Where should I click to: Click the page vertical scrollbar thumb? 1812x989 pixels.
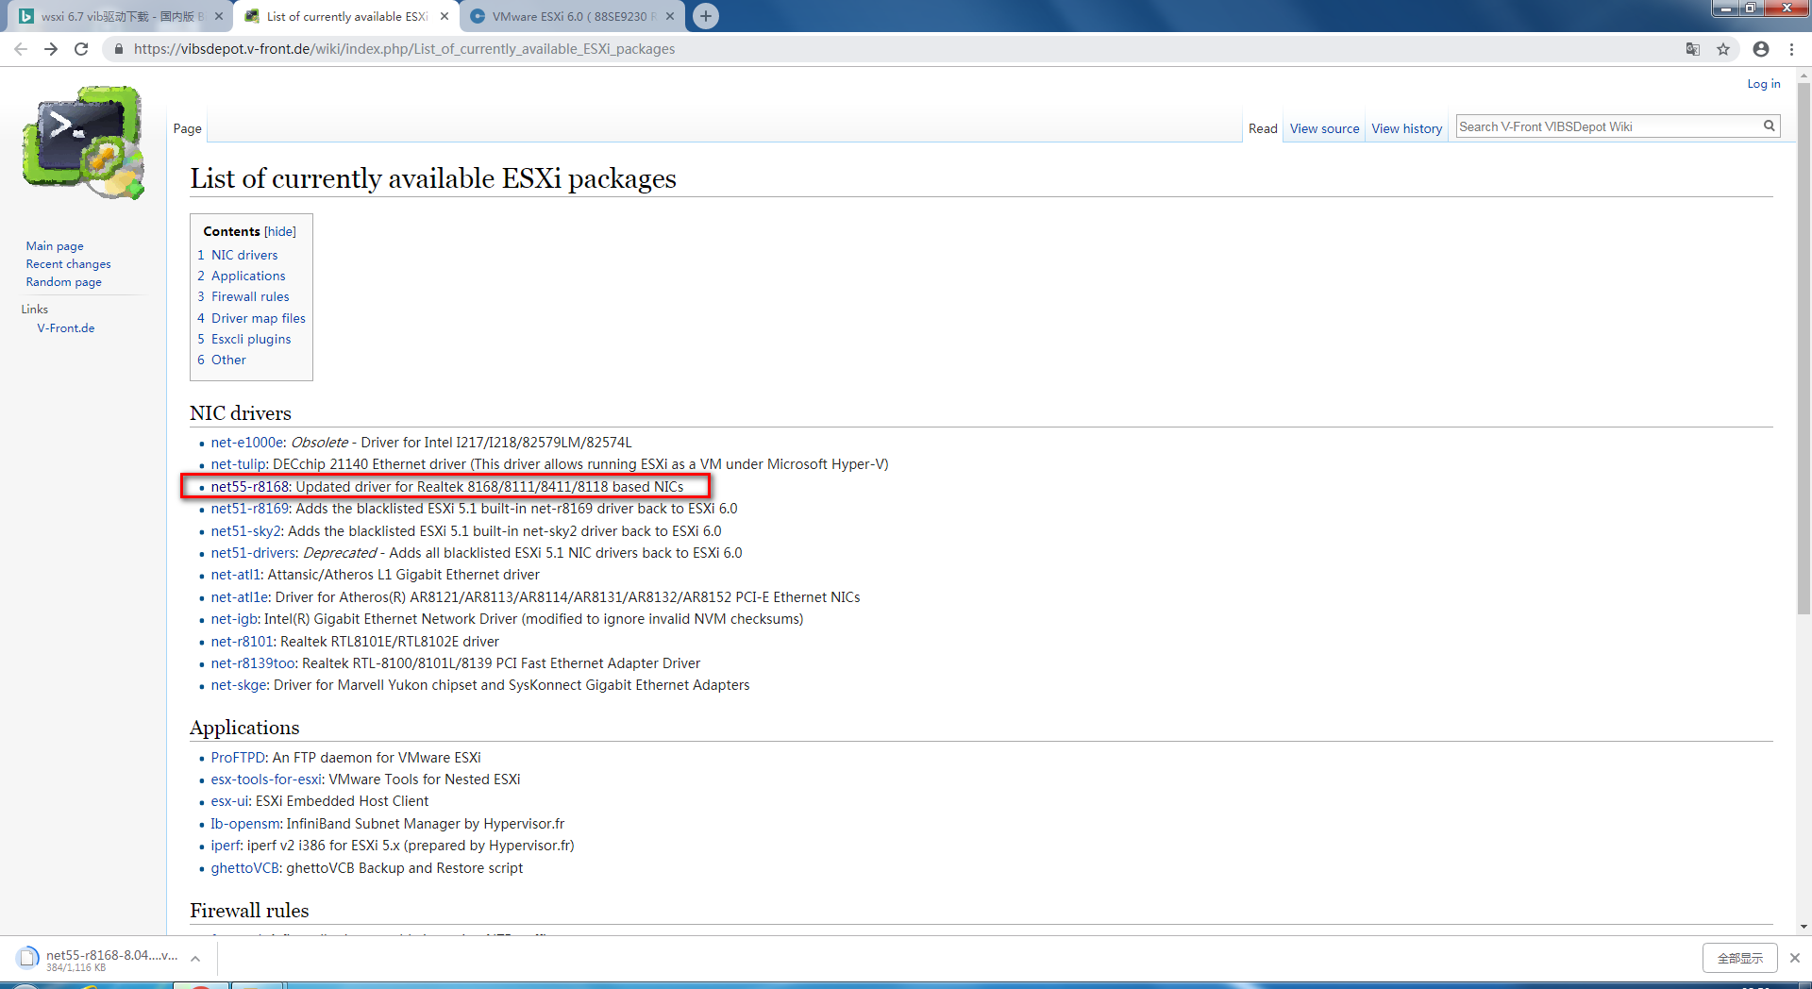coord(1804,349)
